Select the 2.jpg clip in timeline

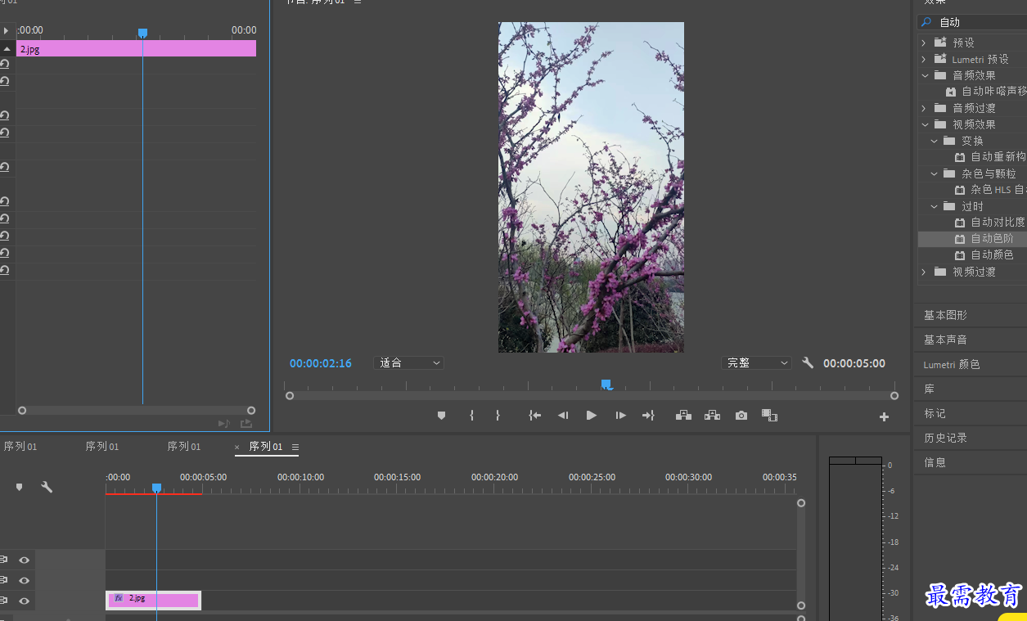click(154, 601)
